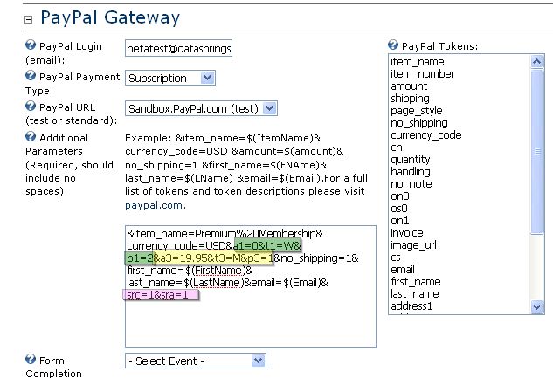Select the quantity token
The height and width of the screenshot is (378, 553).
(411, 160)
